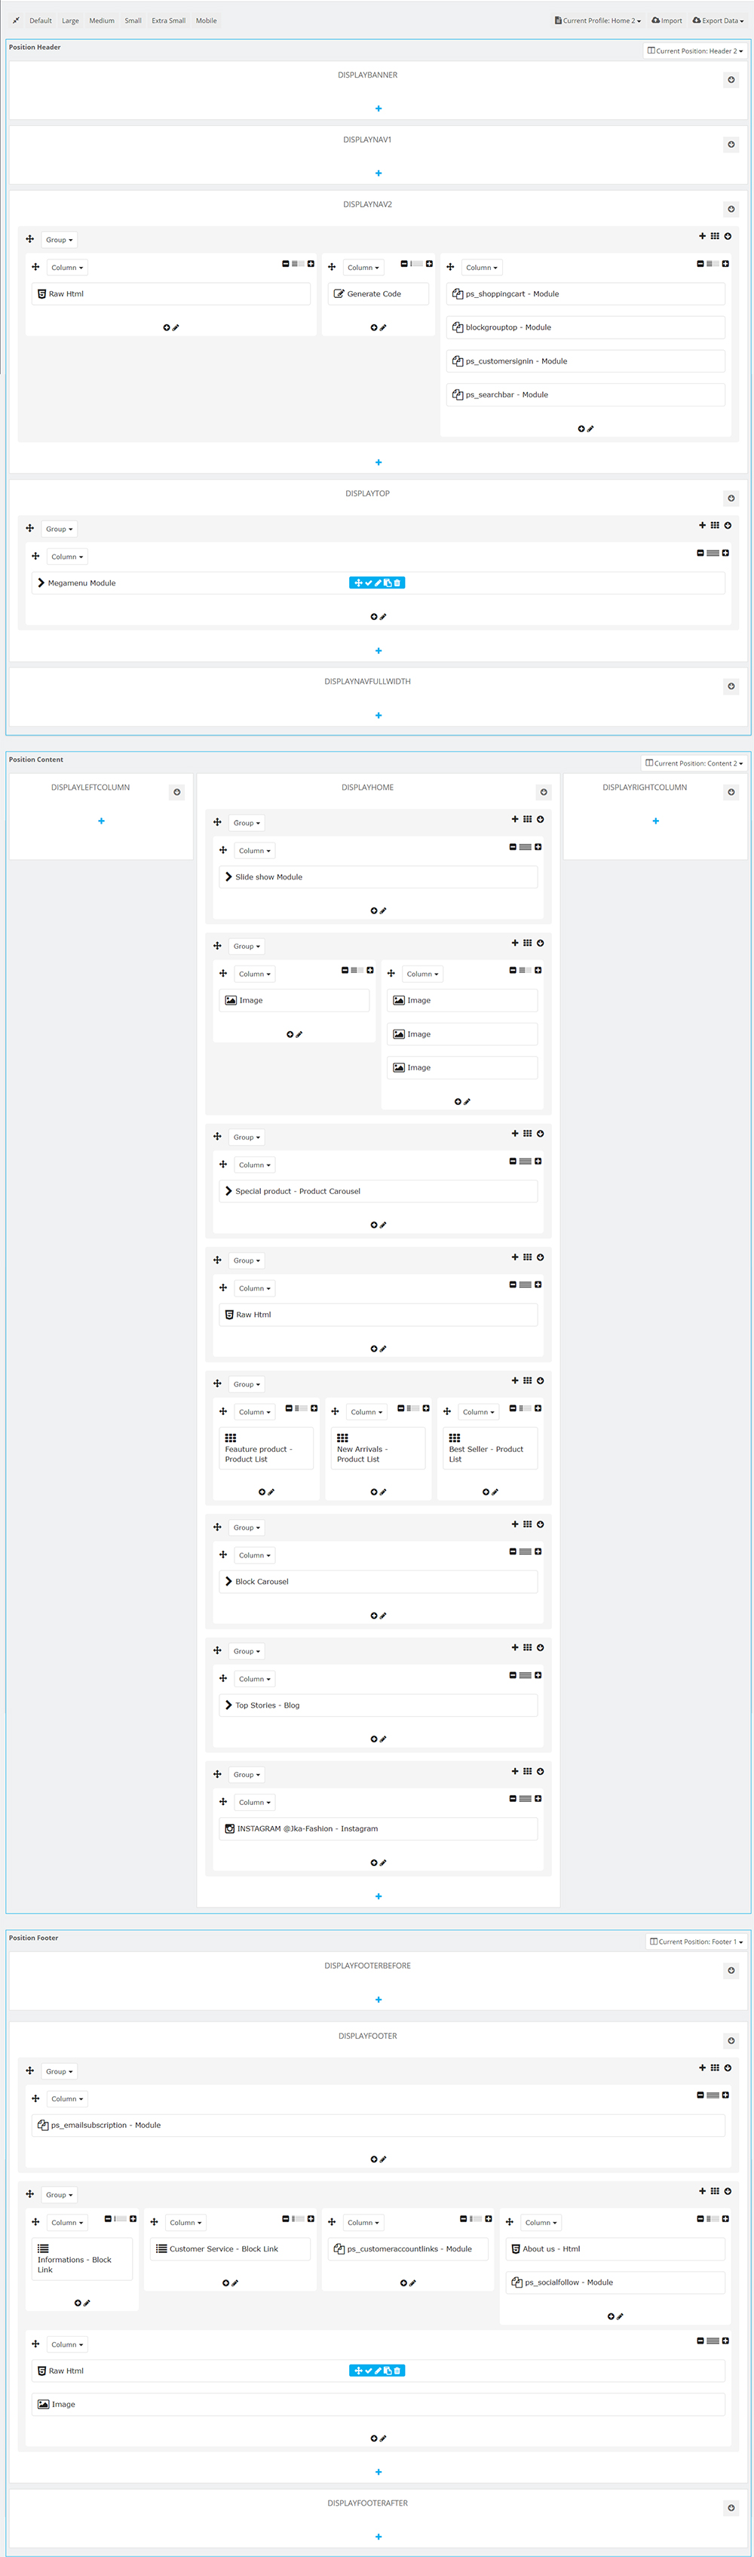Toggle the checkmark status on Megamenu Module
The image size is (754, 2557).
(368, 582)
